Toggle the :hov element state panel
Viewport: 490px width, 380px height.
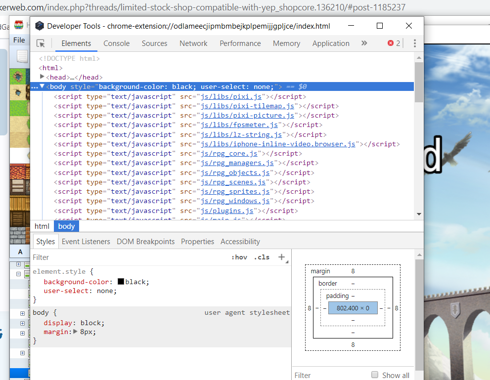(239, 257)
